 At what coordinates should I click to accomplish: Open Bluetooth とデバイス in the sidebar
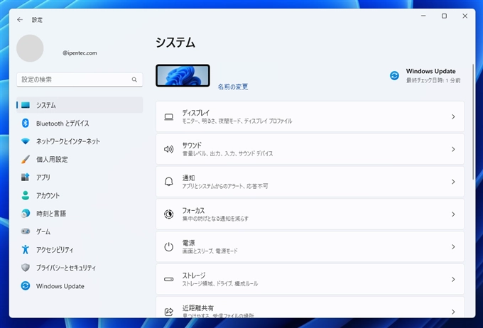[80, 124]
